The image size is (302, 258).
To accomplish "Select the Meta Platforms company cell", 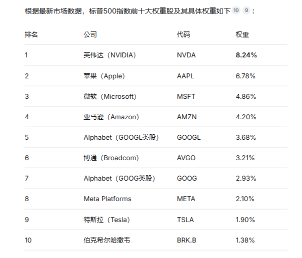I will click(x=107, y=199).
